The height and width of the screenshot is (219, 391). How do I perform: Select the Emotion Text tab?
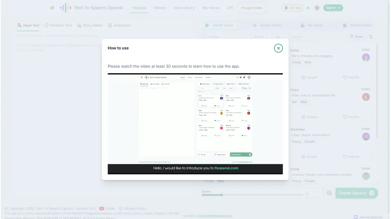(58, 25)
